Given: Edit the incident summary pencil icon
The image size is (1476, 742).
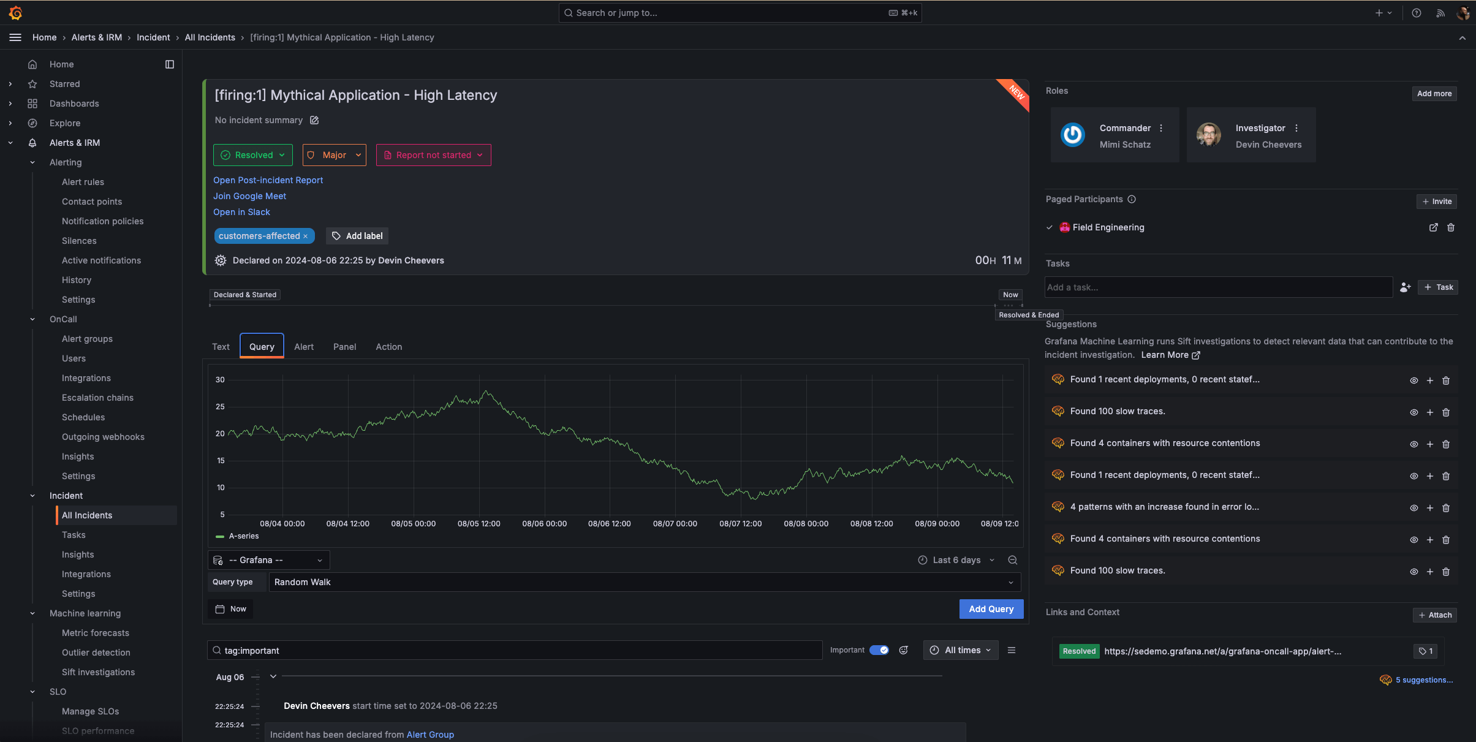Looking at the screenshot, I should (314, 120).
